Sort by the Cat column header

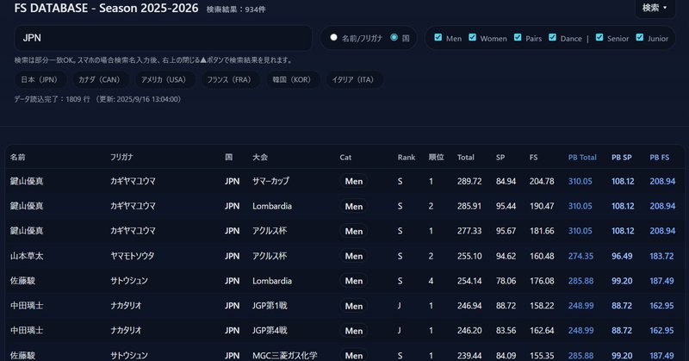click(345, 157)
